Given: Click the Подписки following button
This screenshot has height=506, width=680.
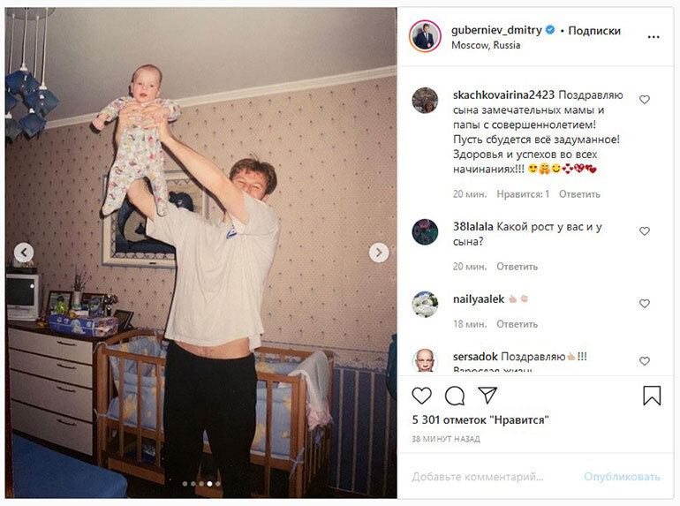Looking at the screenshot, I should tap(594, 31).
